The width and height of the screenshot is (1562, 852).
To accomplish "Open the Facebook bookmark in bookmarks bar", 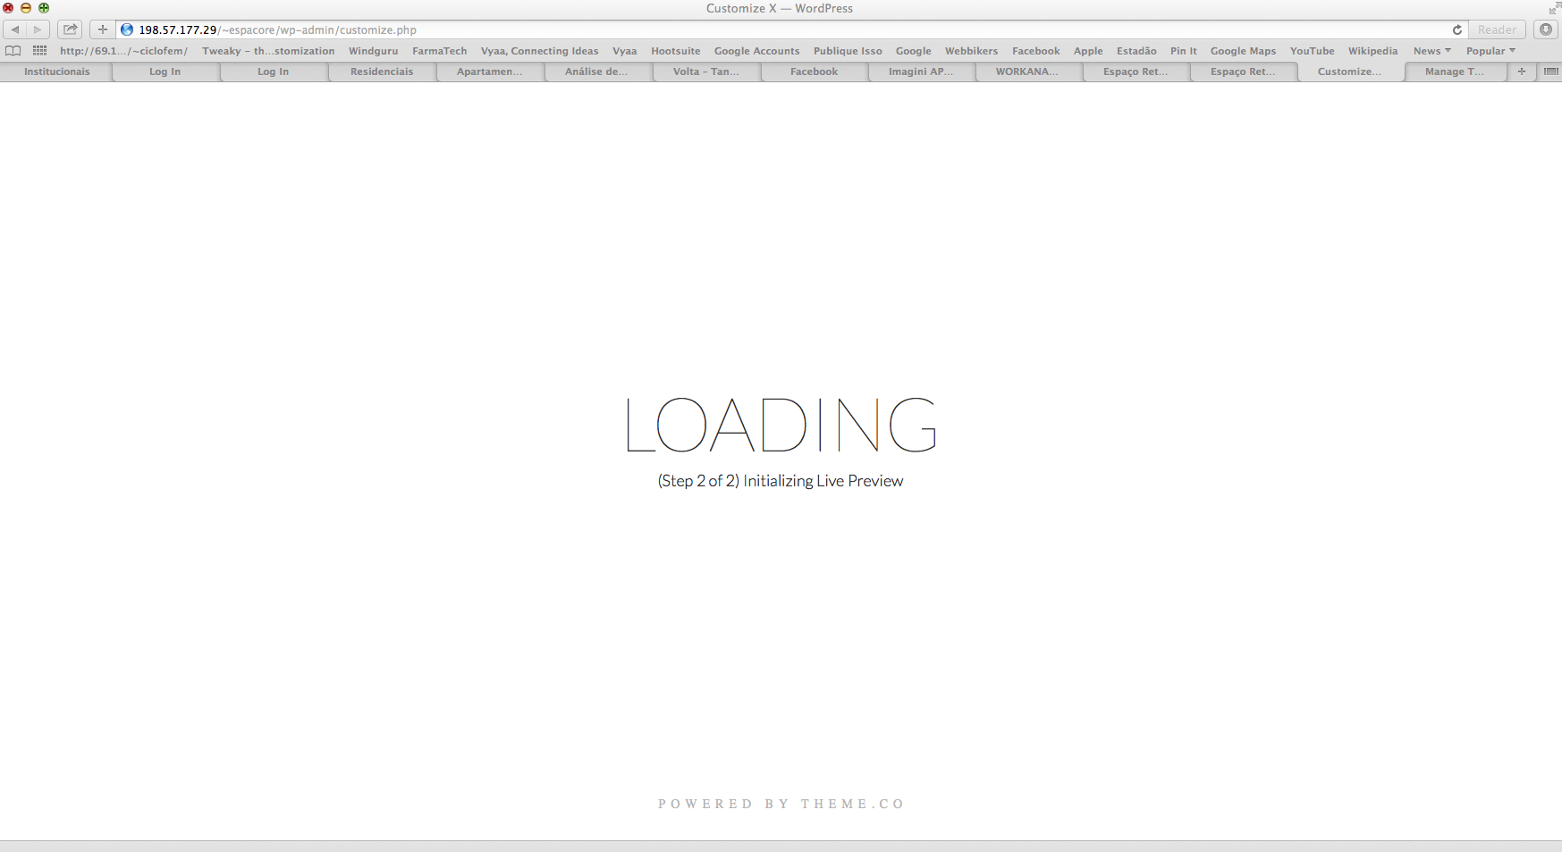I will (x=1035, y=51).
